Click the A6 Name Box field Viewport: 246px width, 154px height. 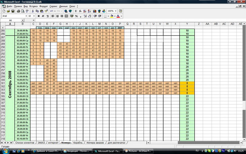pyautogui.click(x=15, y=20)
